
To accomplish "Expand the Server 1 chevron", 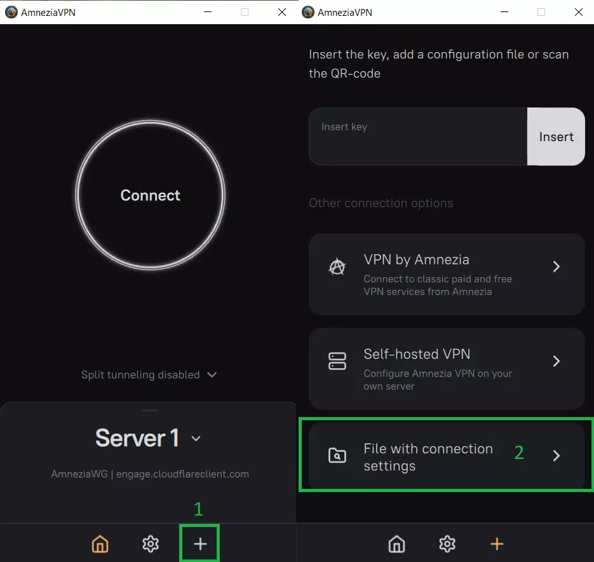I will pyautogui.click(x=196, y=439).
